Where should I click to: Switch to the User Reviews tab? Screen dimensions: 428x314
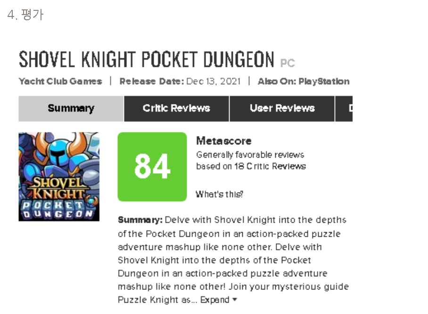click(x=282, y=108)
